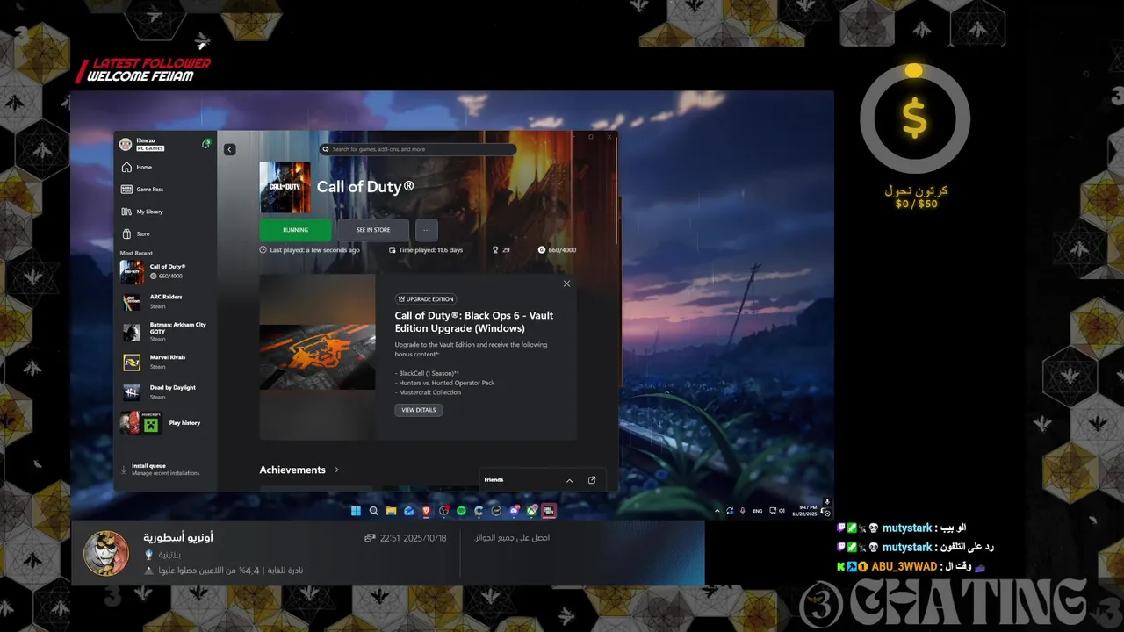Click the green RUNNING button
The height and width of the screenshot is (632, 1124).
295,230
